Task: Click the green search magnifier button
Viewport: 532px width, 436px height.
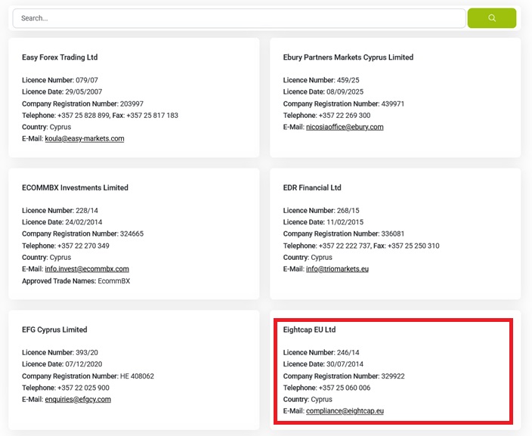Action: tap(492, 18)
